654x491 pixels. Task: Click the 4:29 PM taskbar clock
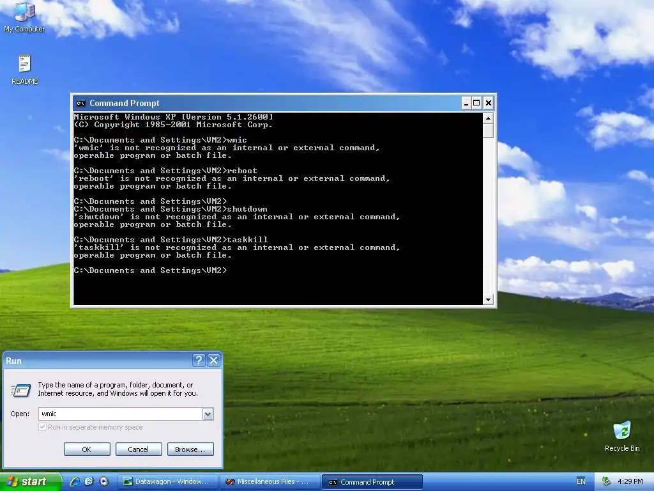pos(630,481)
